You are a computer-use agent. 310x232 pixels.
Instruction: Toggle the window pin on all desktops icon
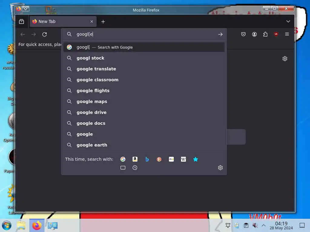(26, 9)
